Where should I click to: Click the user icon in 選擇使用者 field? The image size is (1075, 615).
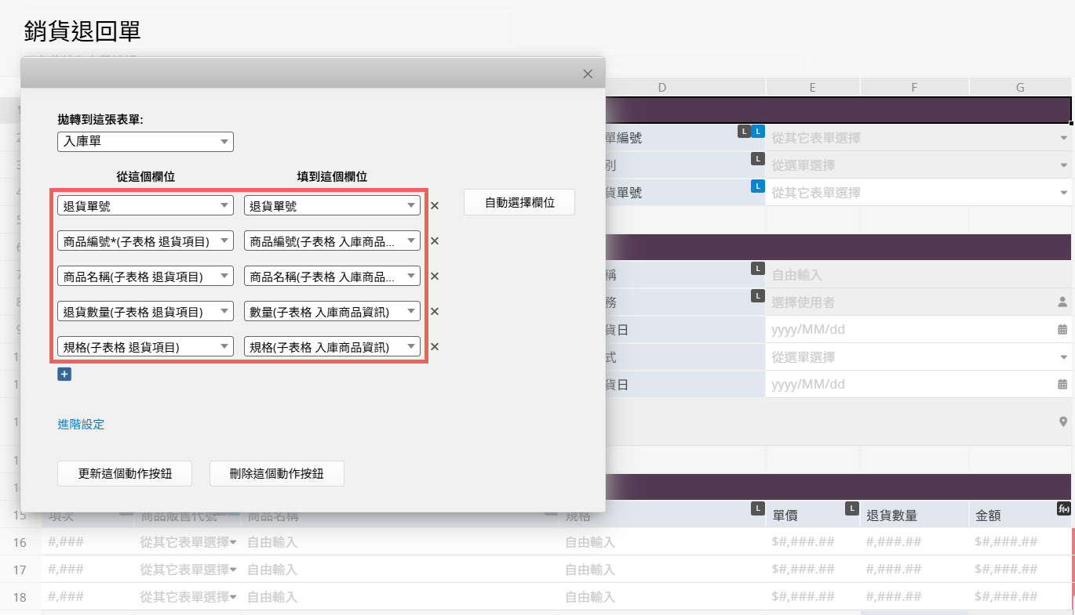[x=1062, y=302]
